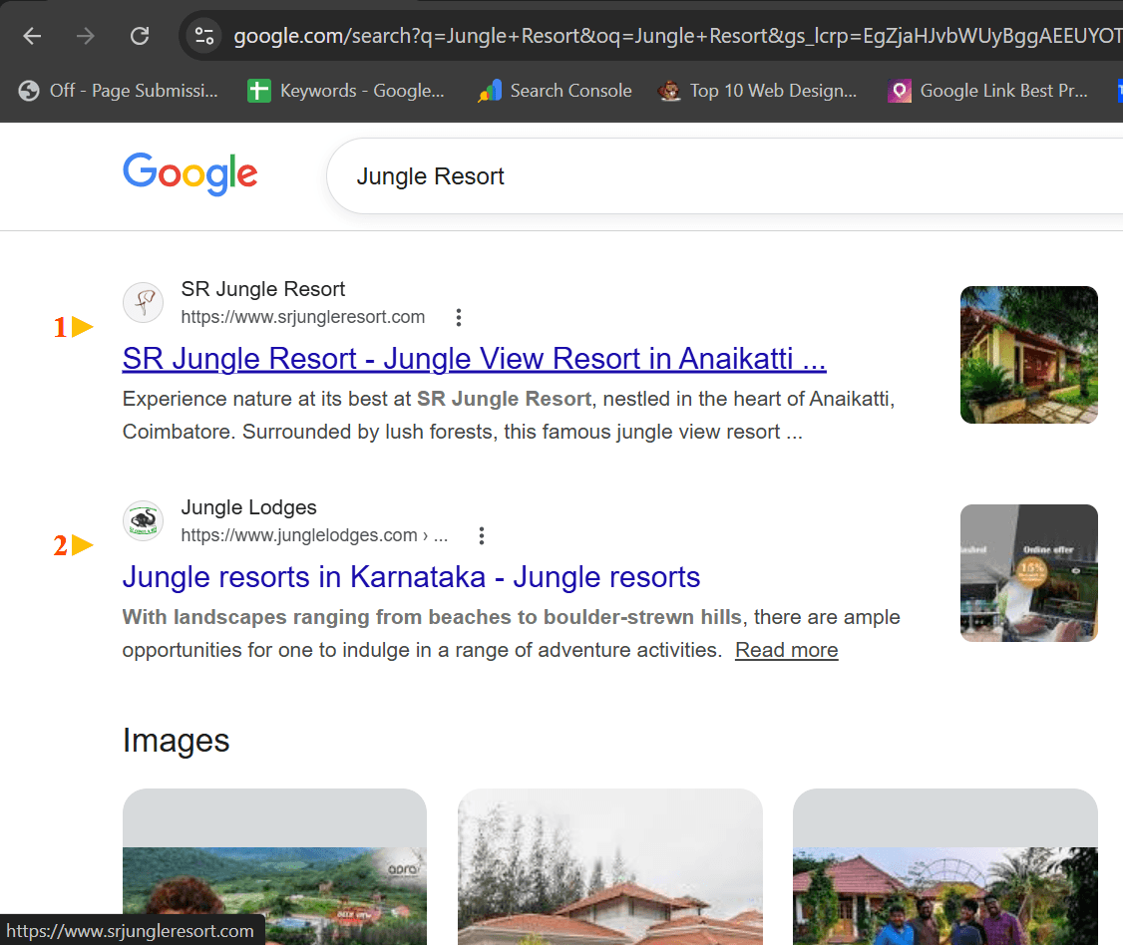Image resolution: width=1123 pixels, height=945 pixels.
Task: Open the middle image result with tiled roofs
Action: coord(610,867)
